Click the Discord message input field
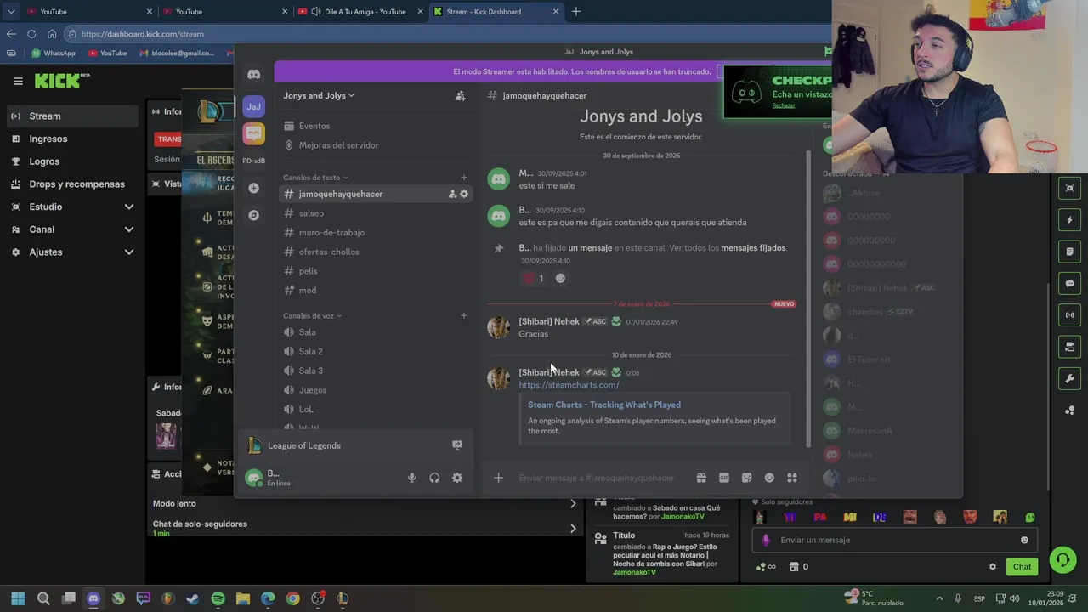The height and width of the screenshot is (612, 1088). click(x=598, y=478)
